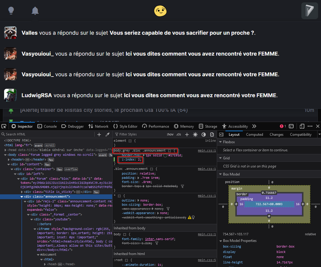321x267 pixels.
Task: Collapse the Box Model Properties section
Action: (220, 241)
